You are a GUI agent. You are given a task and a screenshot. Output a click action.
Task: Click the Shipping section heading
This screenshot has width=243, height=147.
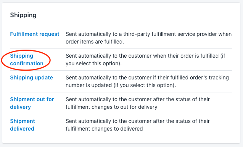point(23,15)
